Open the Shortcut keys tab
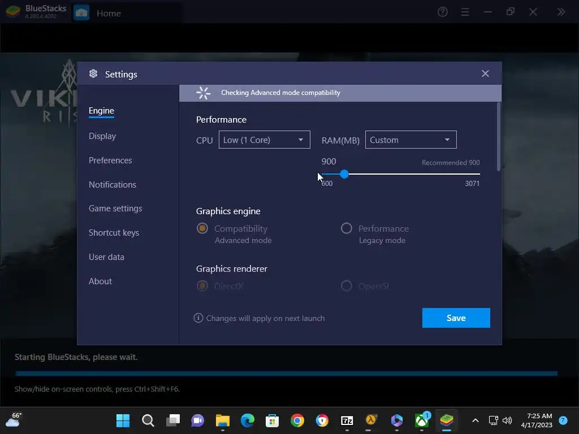The height and width of the screenshot is (434, 579). pyautogui.click(x=114, y=233)
